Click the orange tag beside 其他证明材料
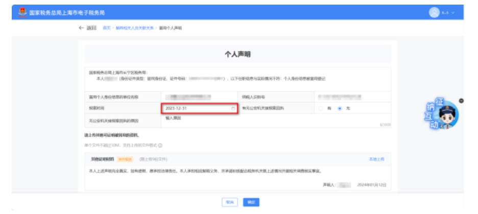 click(x=125, y=159)
